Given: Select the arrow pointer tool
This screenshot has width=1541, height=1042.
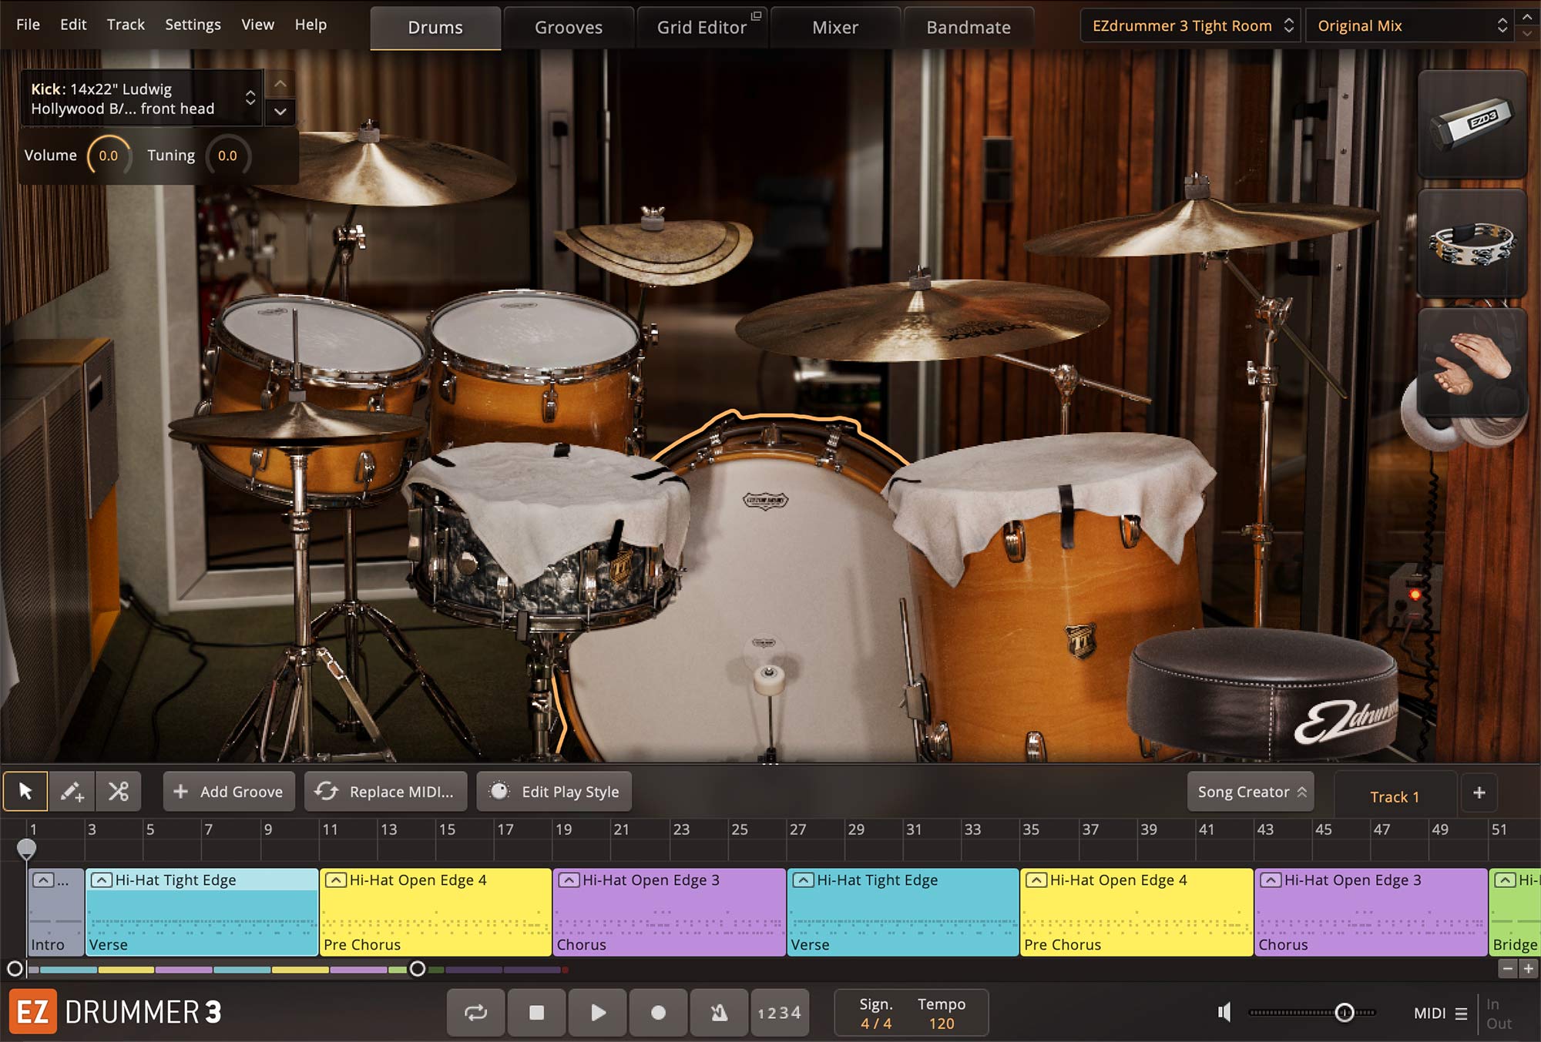Looking at the screenshot, I should point(25,791).
